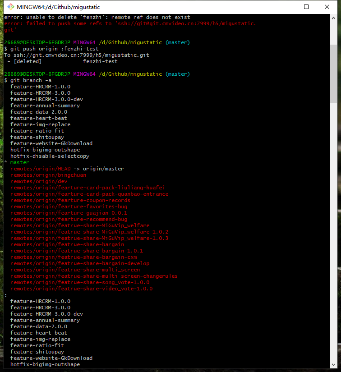341x372 pixels.
Task: Select the first 'feature-data-2.0.0' branch line
Action: pos(39,112)
